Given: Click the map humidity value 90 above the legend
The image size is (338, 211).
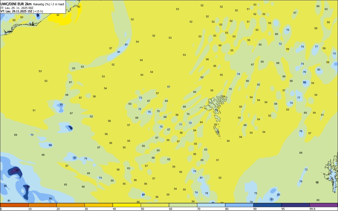Looking at the screenshot, I should (x=50, y=199).
